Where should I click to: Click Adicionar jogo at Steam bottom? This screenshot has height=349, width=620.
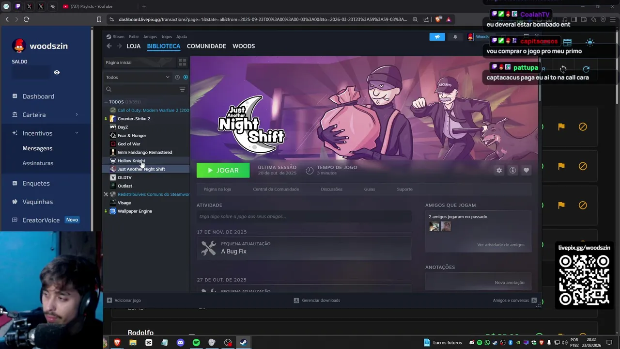(x=124, y=301)
